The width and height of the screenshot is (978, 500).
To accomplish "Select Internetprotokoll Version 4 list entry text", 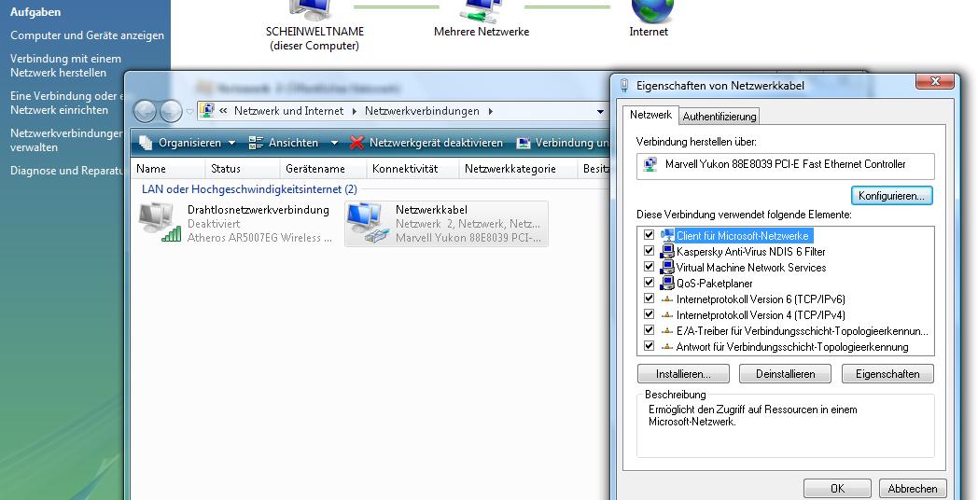I will [x=761, y=315].
